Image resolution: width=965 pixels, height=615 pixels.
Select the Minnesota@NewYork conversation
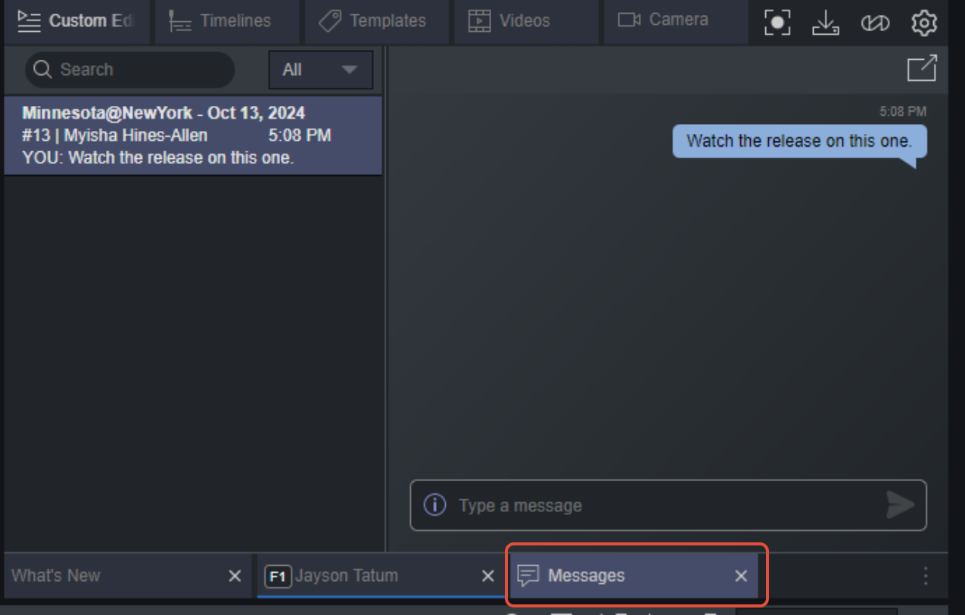(x=193, y=135)
